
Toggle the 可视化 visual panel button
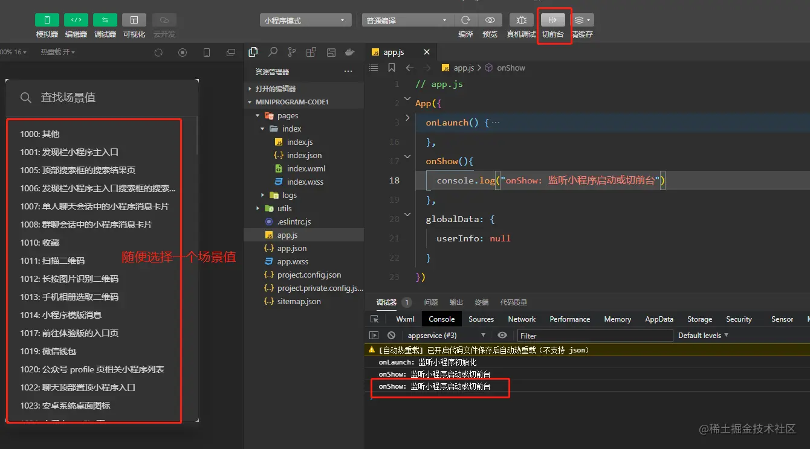134,21
